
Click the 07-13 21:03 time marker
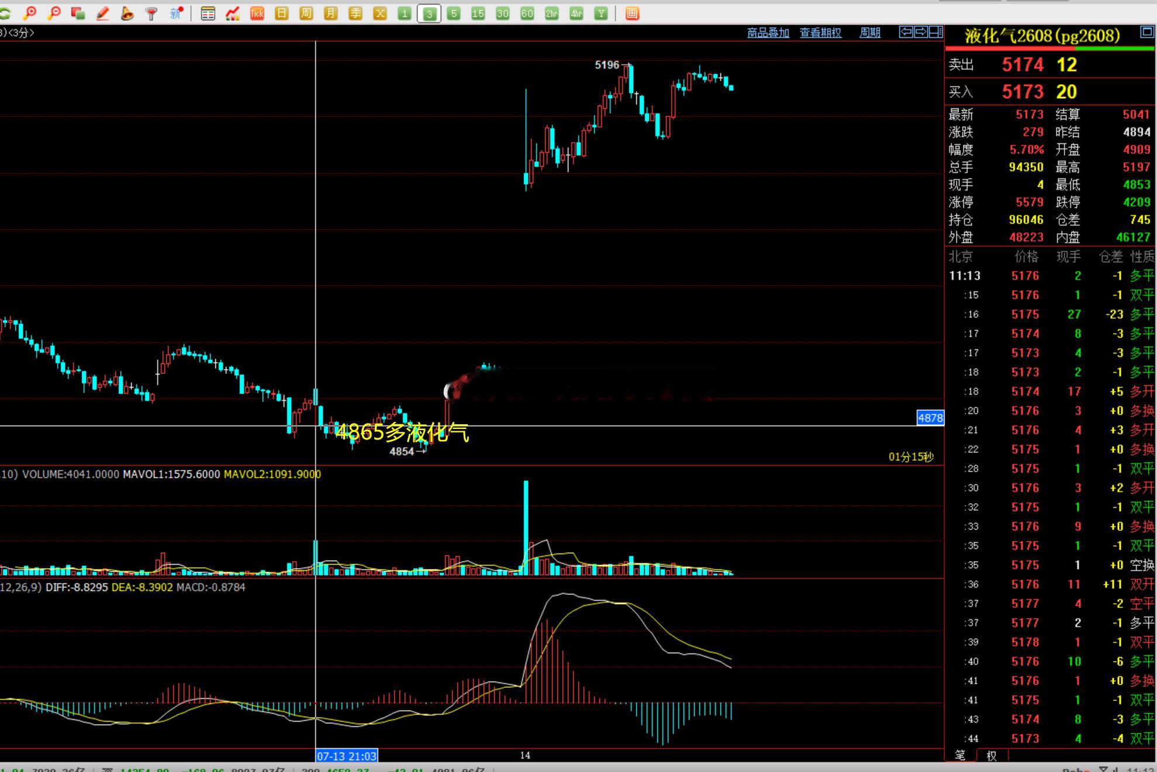click(347, 756)
